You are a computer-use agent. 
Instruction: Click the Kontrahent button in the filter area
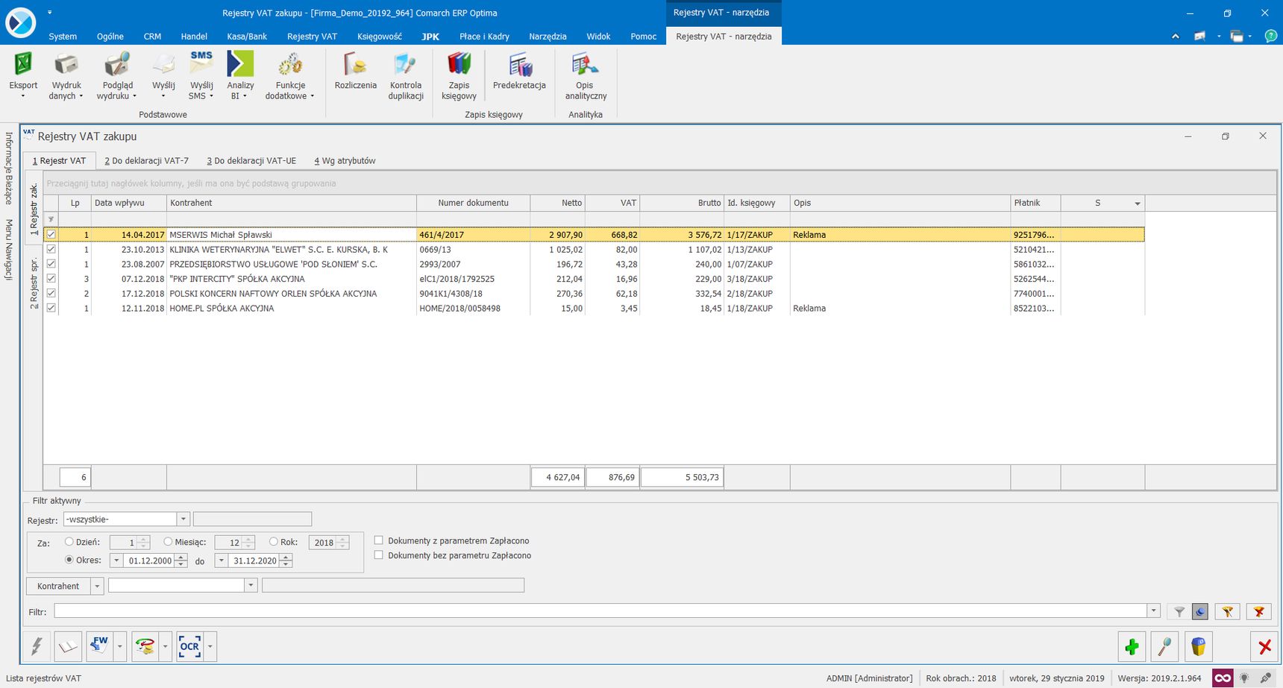point(58,586)
